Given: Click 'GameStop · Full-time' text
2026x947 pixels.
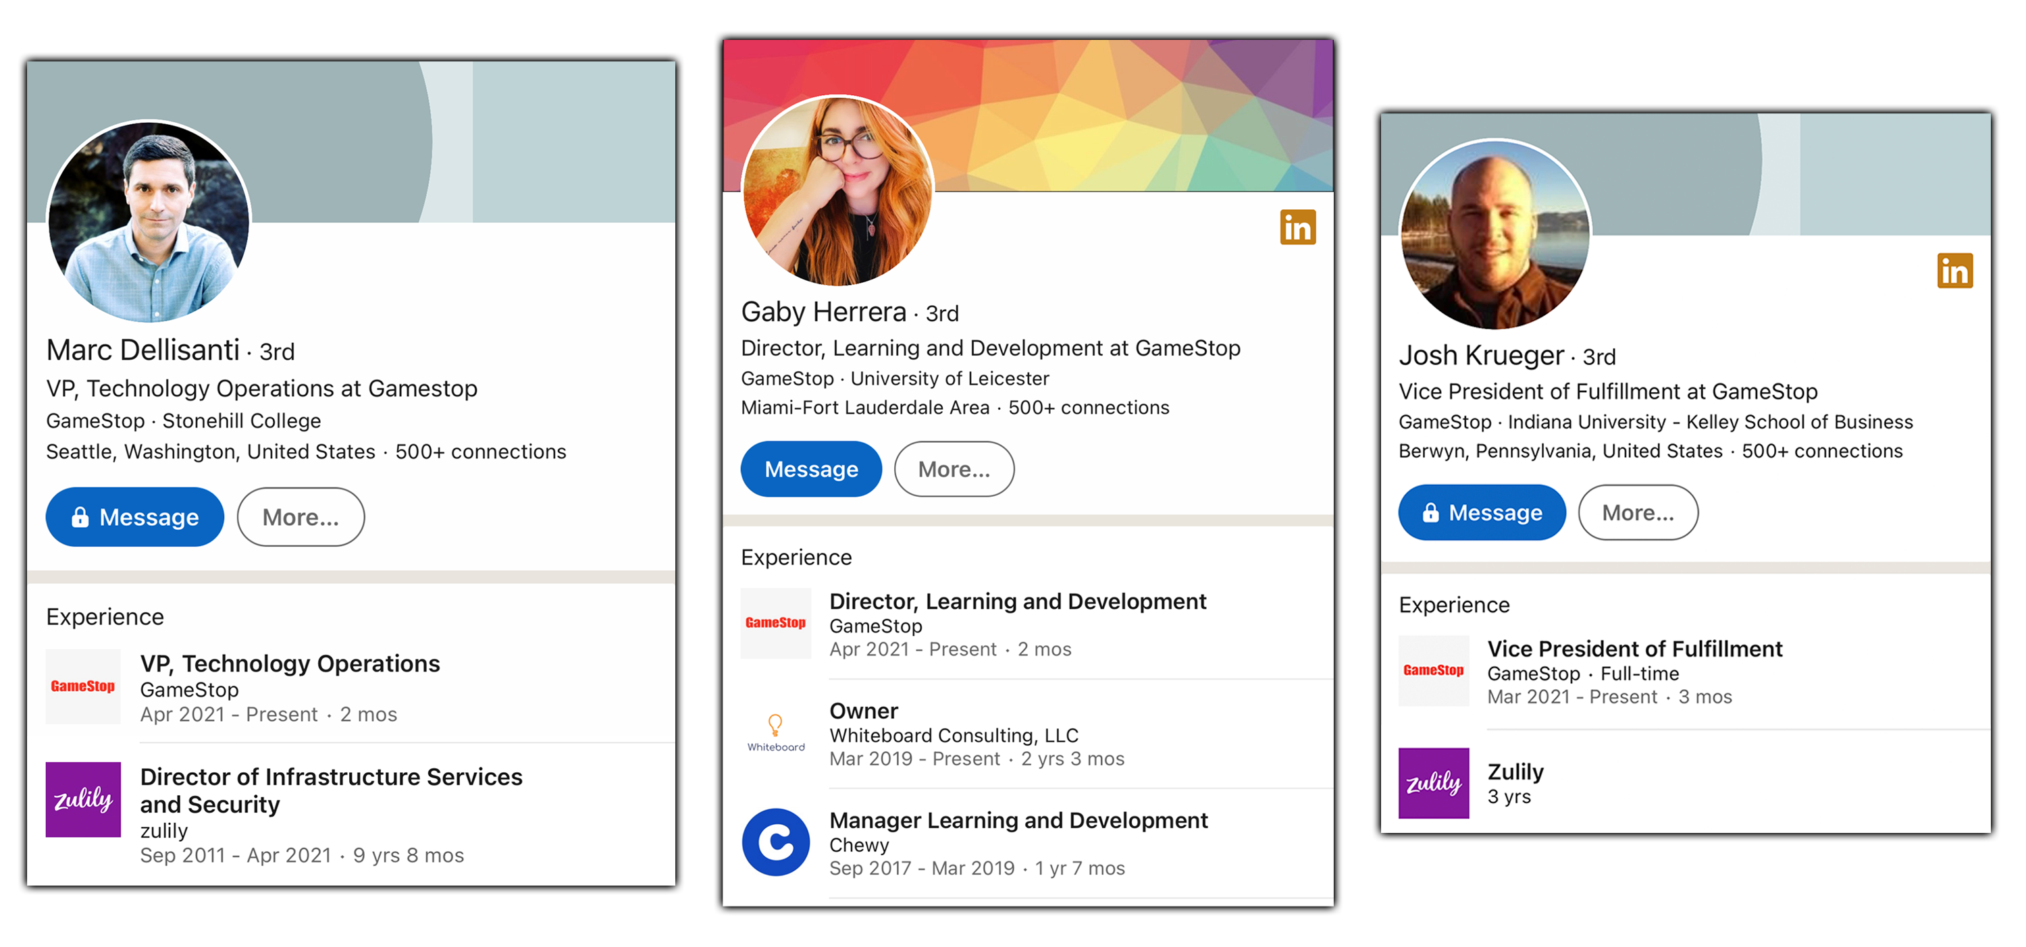Looking at the screenshot, I should [x=1582, y=674].
